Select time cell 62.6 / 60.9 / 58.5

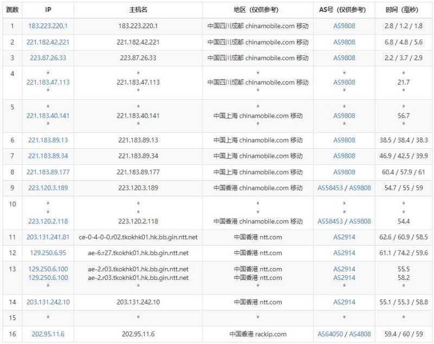[x=404, y=237]
